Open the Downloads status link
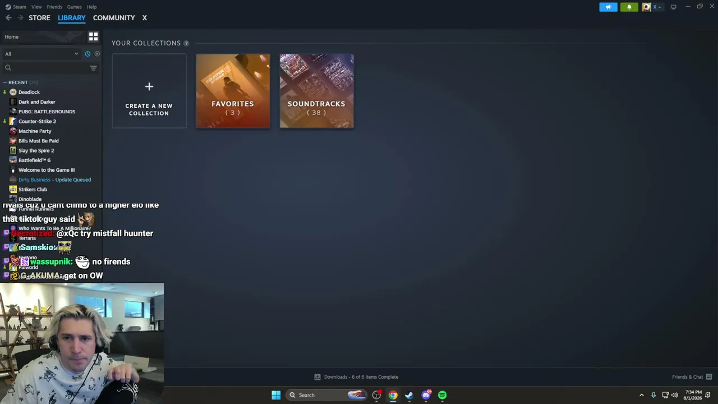This screenshot has height=404, width=718. [x=361, y=377]
